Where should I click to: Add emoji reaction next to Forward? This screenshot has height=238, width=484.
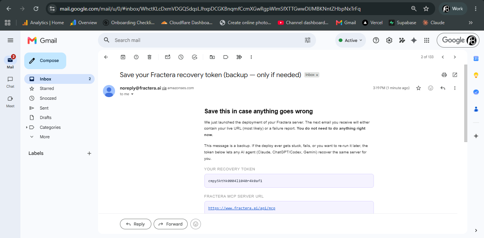point(196,224)
